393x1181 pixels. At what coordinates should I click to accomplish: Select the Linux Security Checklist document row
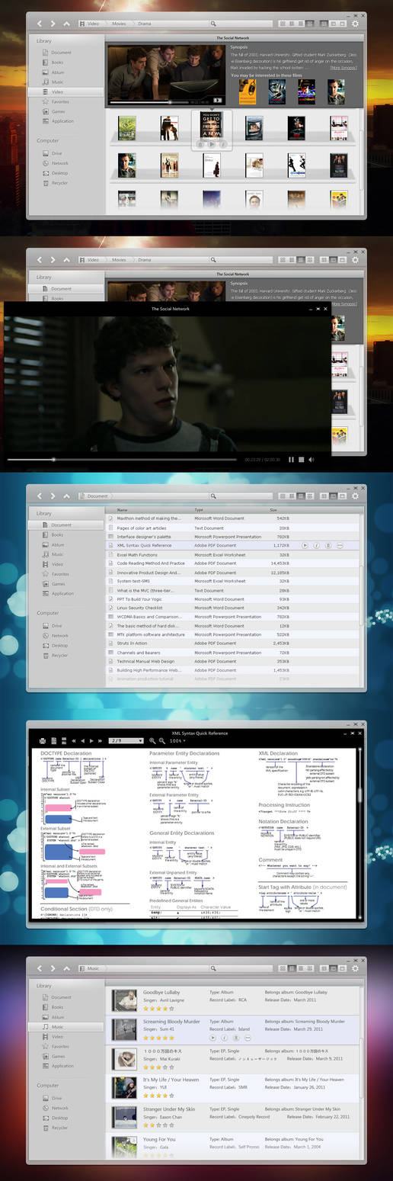231,608
